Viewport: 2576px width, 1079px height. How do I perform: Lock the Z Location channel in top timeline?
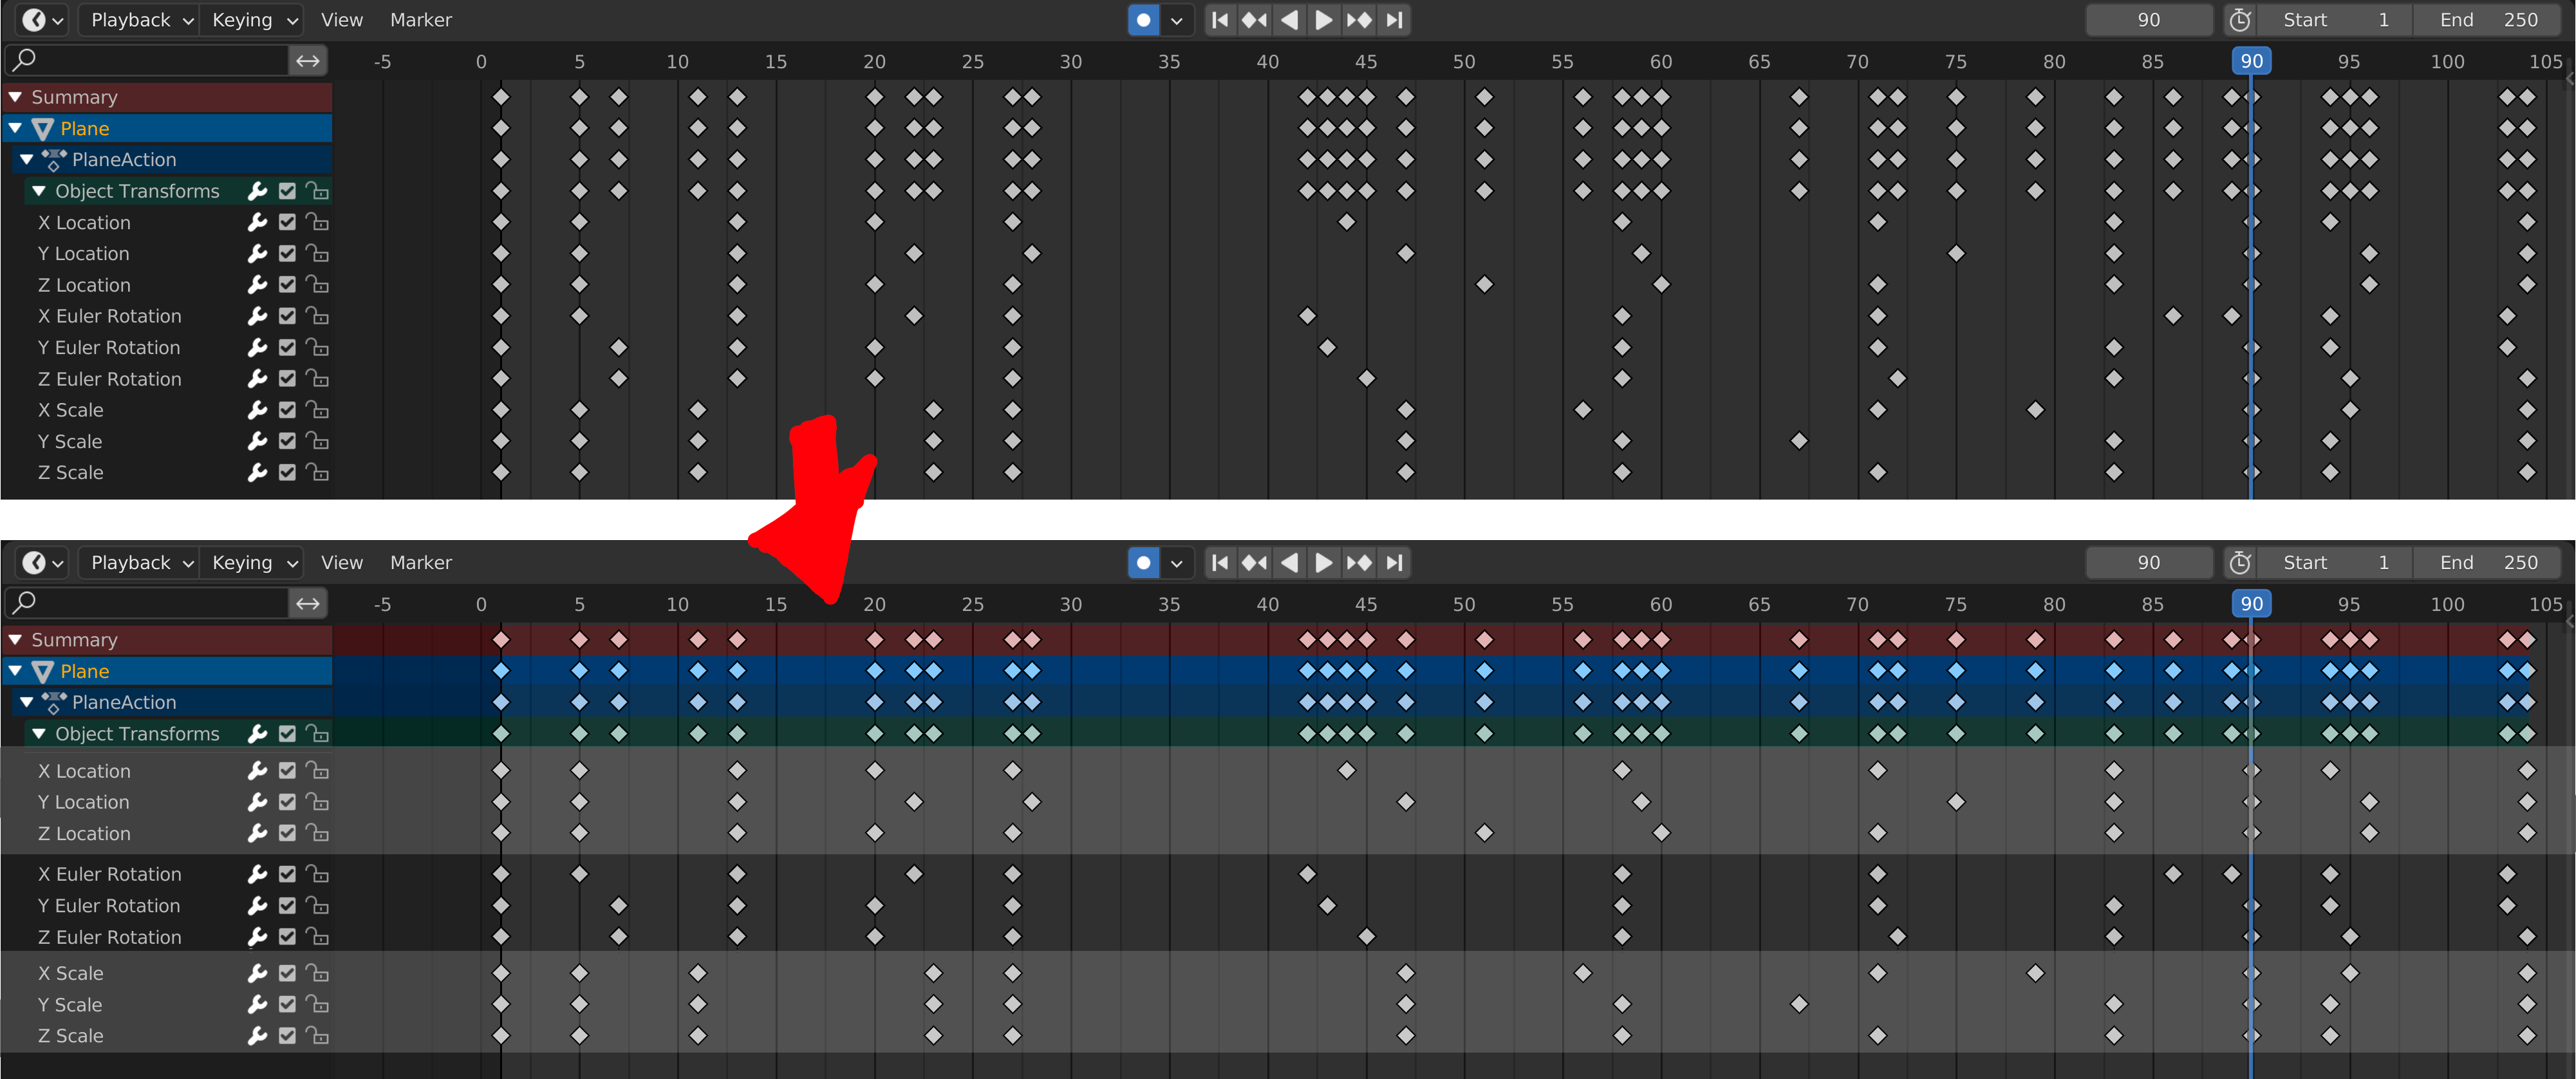pos(317,285)
